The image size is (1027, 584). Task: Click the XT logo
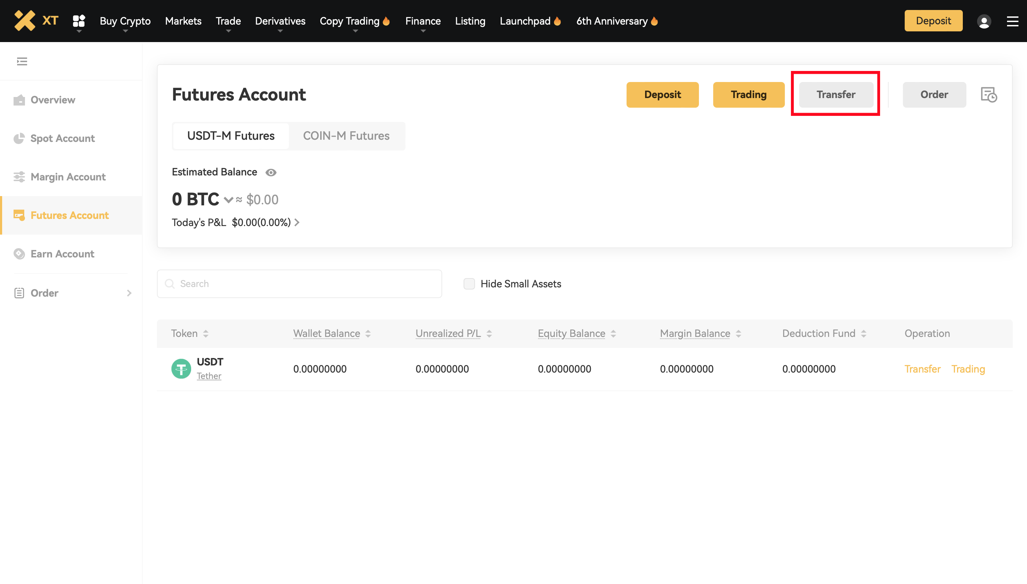pyautogui.click(x=36, y=20)
